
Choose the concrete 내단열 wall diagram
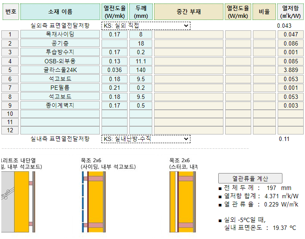pos(17,201)
